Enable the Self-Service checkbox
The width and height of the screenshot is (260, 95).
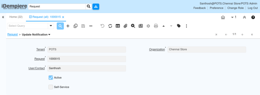pyautogui.click(x=51, y=87)
